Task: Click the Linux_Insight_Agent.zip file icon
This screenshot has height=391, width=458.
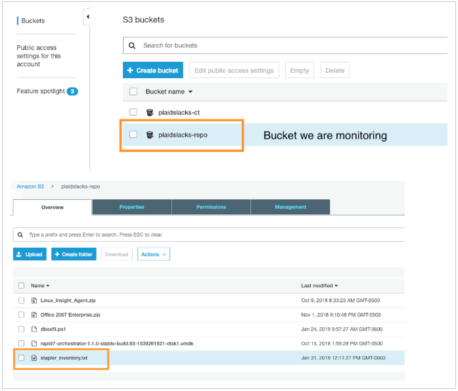Action: [x=34, y=300]
